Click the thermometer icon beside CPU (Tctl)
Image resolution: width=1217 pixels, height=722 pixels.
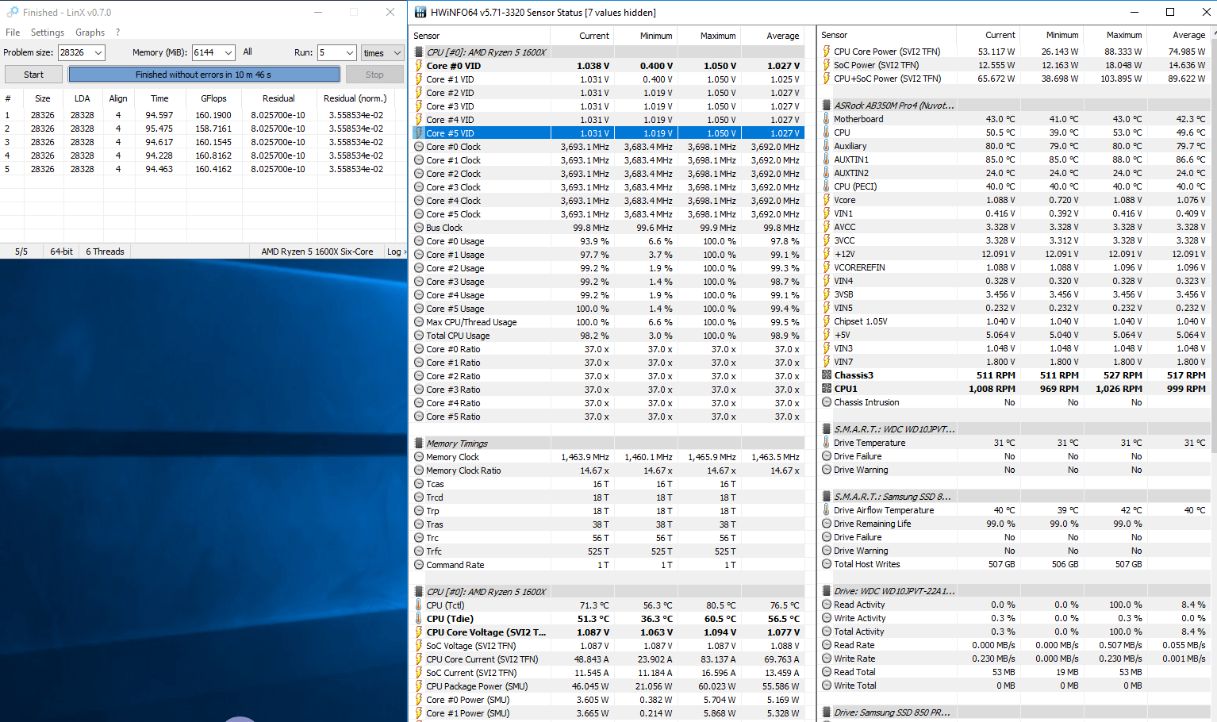click(x=419, y=605)
